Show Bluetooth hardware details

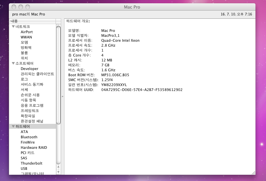[29, 137]
